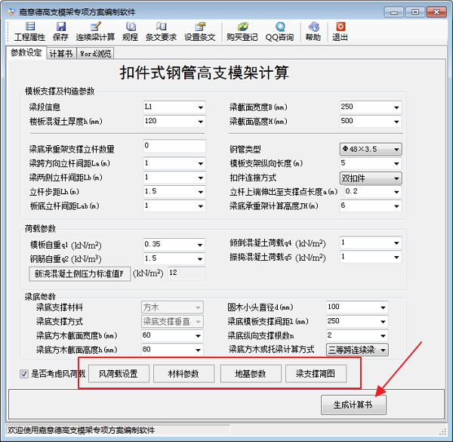The width and height of the screenshot is (453, 442).
Task: Open 设置条文 from the toolbar
Action: (199, 31)
